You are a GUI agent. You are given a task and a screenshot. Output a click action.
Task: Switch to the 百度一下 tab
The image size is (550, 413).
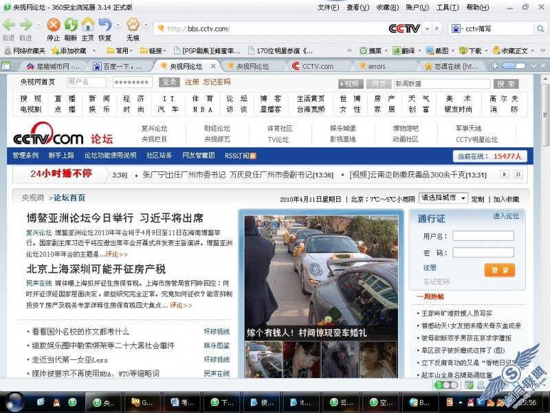tap(118, 66)
